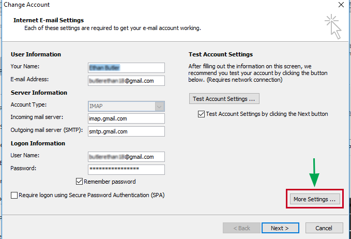This screenshot has width=351, height=239.
Task: Uncheck the Remember password checkbox
Action: click(79, 182)
